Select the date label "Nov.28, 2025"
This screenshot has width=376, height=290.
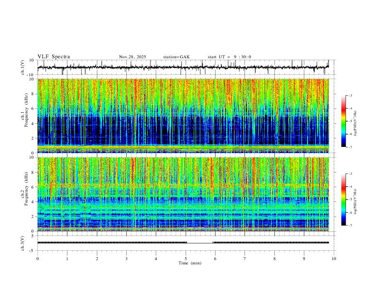[x=132, y=57]
